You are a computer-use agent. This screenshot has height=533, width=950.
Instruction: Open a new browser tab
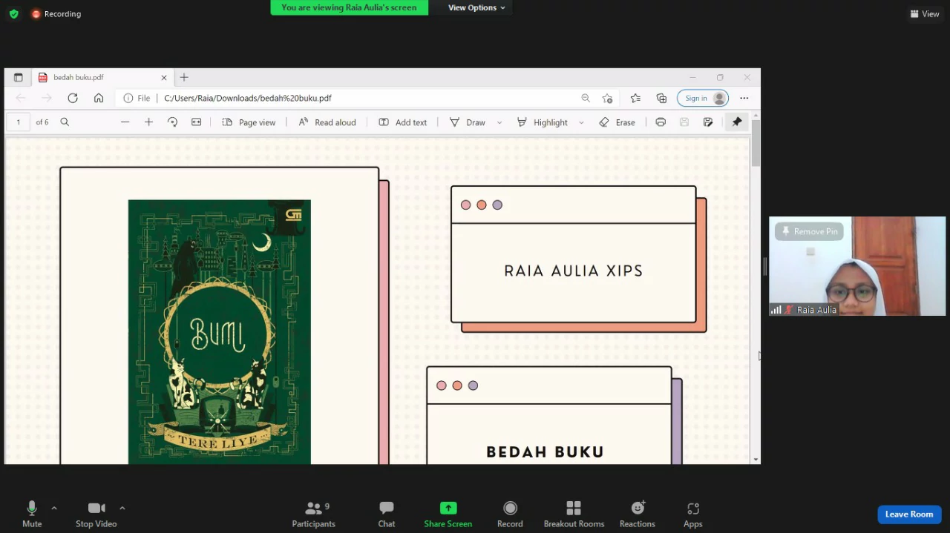coord(184,77)
